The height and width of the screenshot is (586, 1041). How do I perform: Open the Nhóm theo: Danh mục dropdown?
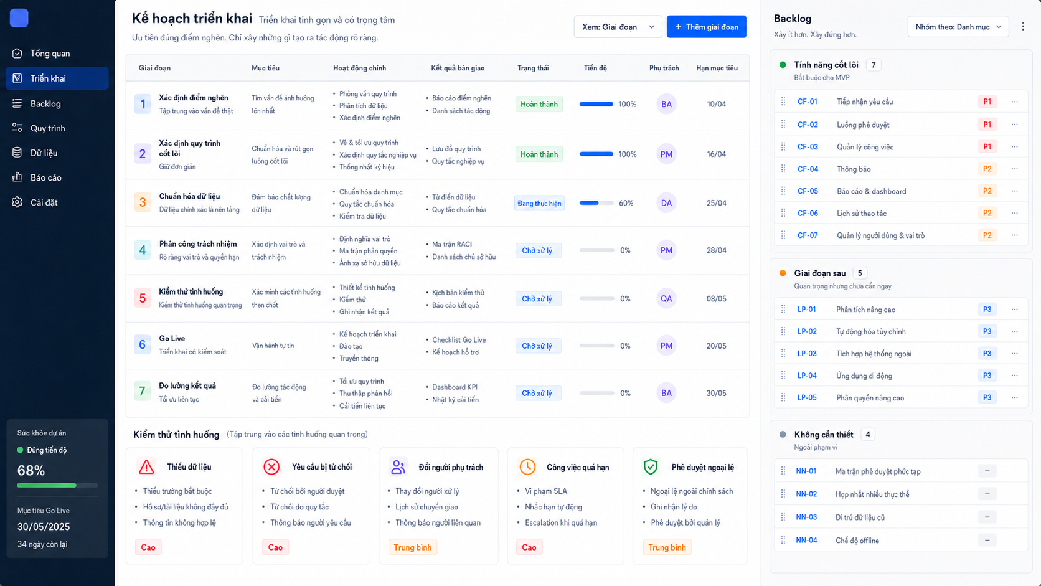coord(958,27)
